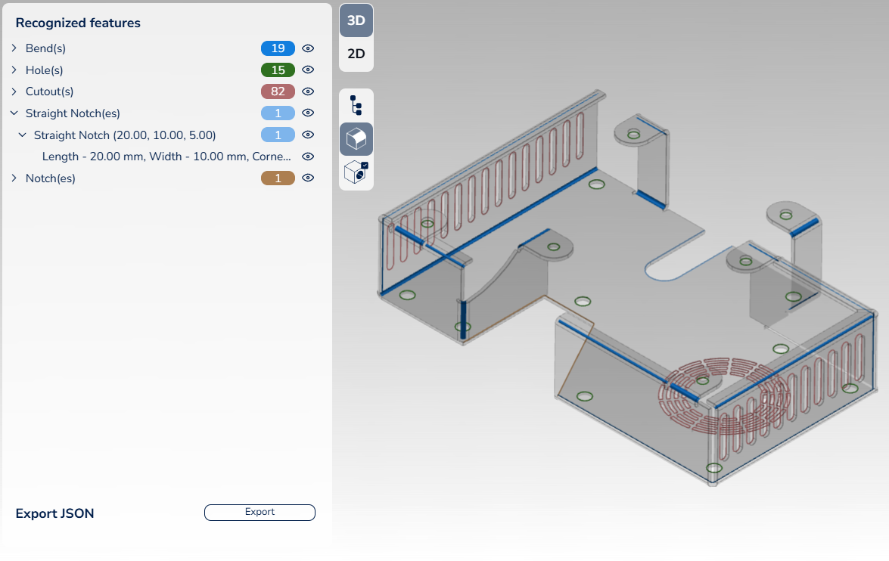889x561 pixels.
Task: Toggle eye icon for Notch(es) row
Action: [308, 178]
